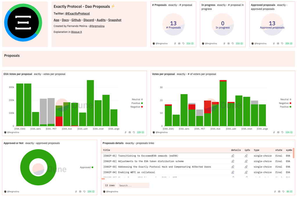
Task: Toggle Approved legend item in donut chart
Action: pyautogui.click(x=87, y=167)
